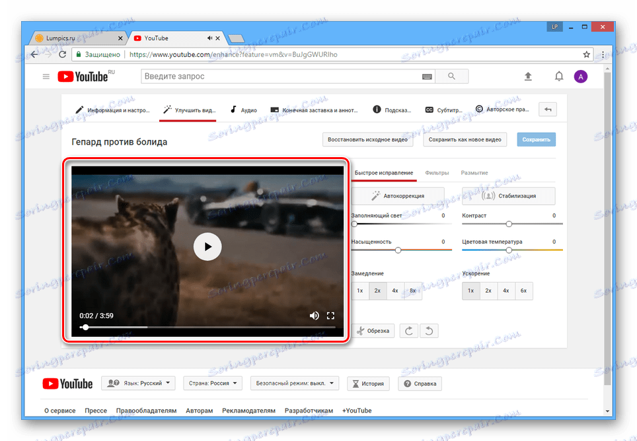Apply Стабилизация stabilization
This screenshot has height=441, width=637.
coord(509,196)
